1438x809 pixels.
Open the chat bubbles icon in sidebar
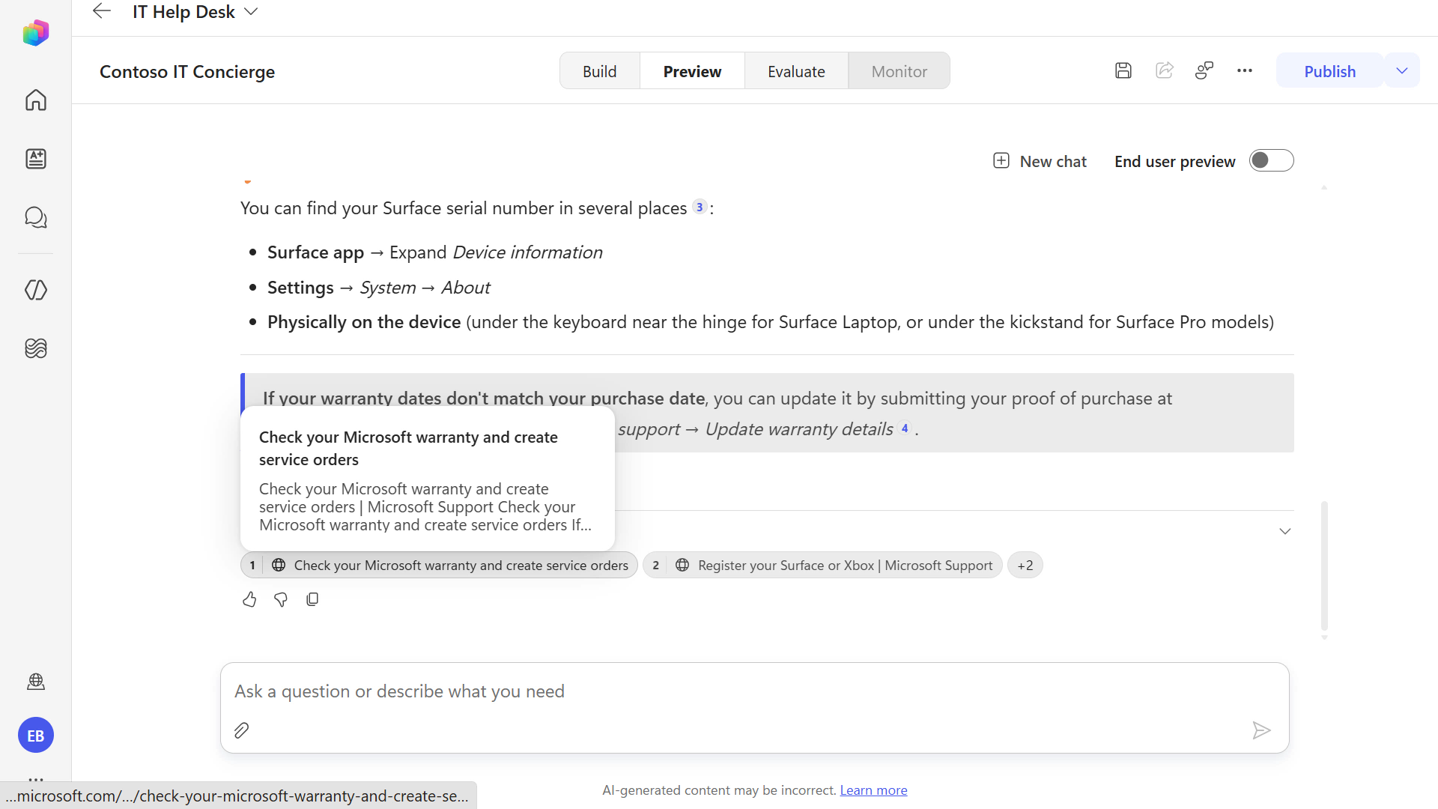[36, 217]
